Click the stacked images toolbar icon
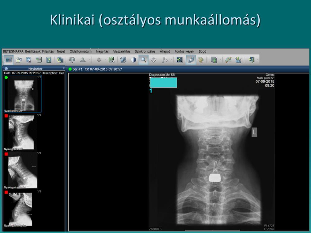Image resolution: width=311 pixels, height=233 pixels. pyautogui.click(x=123, y=60)
